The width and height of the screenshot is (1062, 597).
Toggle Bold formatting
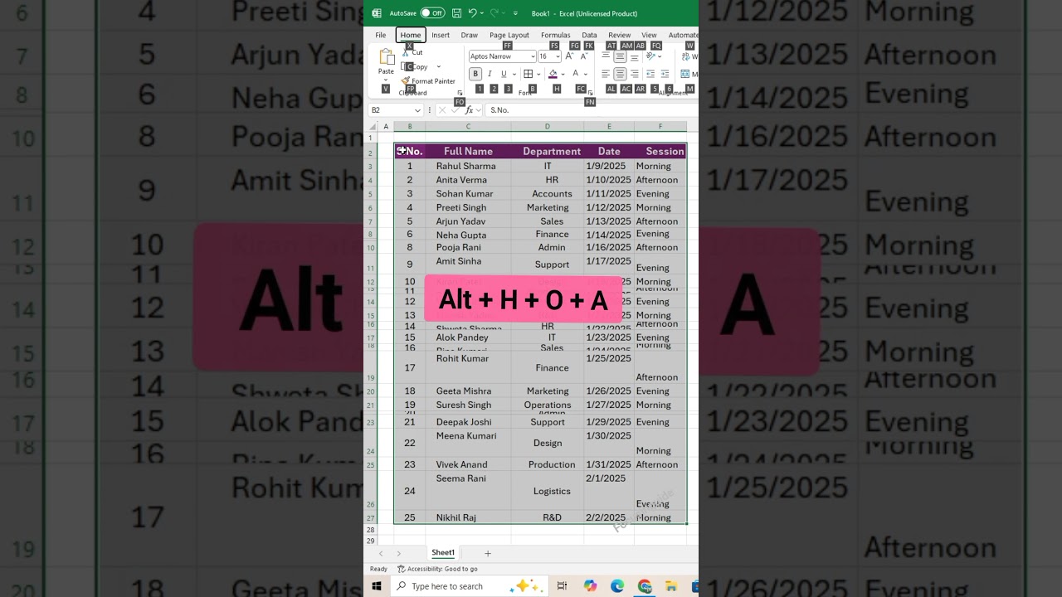[x=475, y=74]
